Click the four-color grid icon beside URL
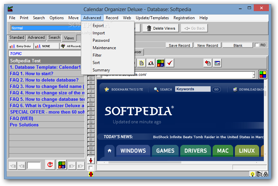 [x=263, y=74]
